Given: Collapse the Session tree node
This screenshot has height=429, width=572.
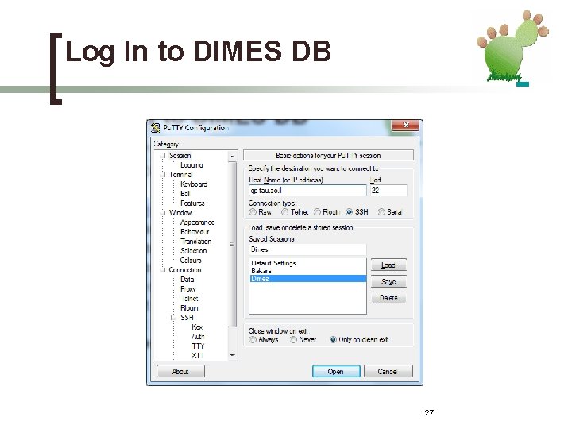Looking at the screenshot, I should 162,156.
